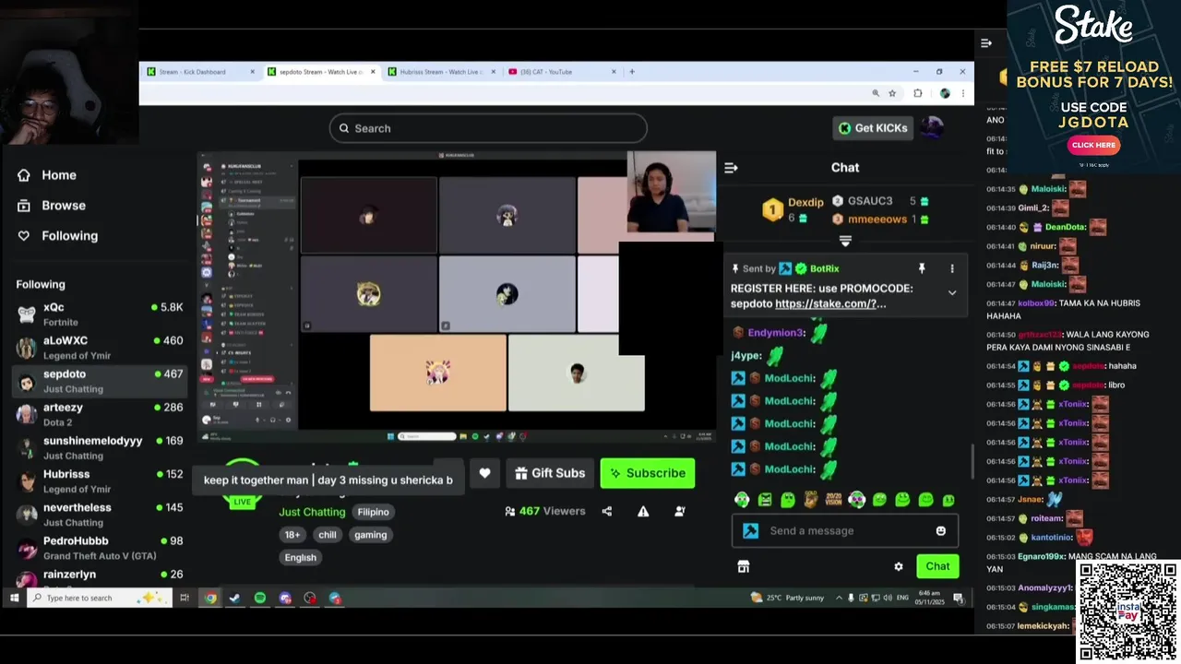Viewport: 1181px width, 664px height.
Task: Open PedroHubbb channel from Following list
Action: [100, 548]
